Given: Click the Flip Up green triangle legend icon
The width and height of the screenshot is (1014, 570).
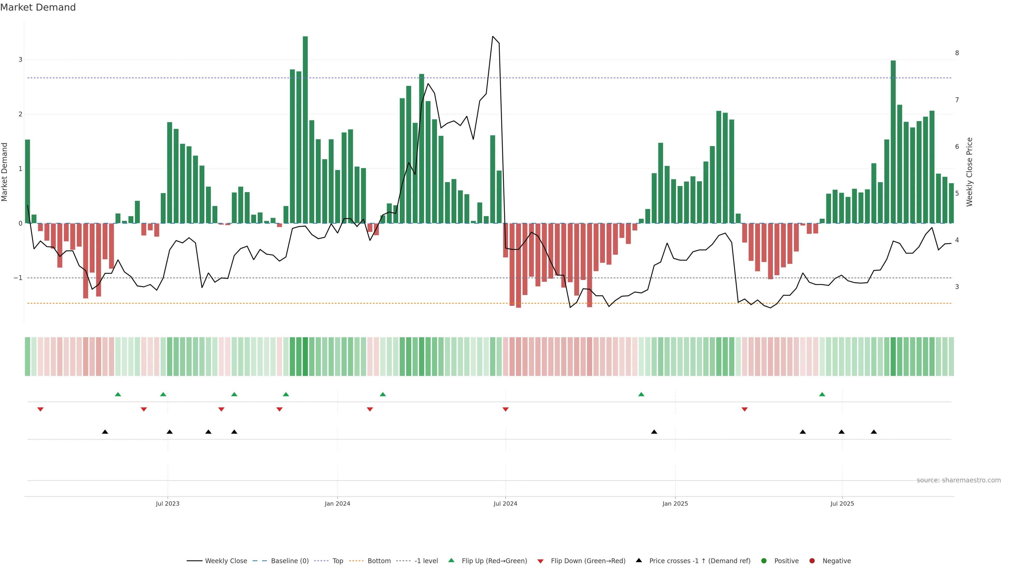Looking at the screenshot, I should coord(451,560).
